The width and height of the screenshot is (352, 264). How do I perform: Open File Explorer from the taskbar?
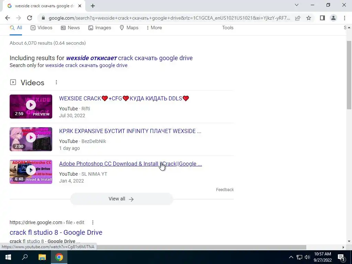[42, 257]
